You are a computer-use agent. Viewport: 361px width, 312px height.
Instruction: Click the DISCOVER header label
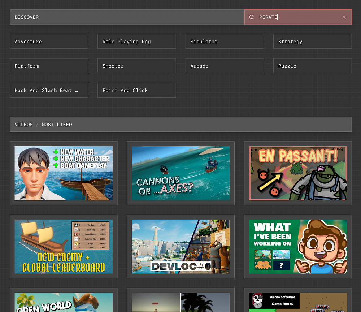tap(27, 17)
